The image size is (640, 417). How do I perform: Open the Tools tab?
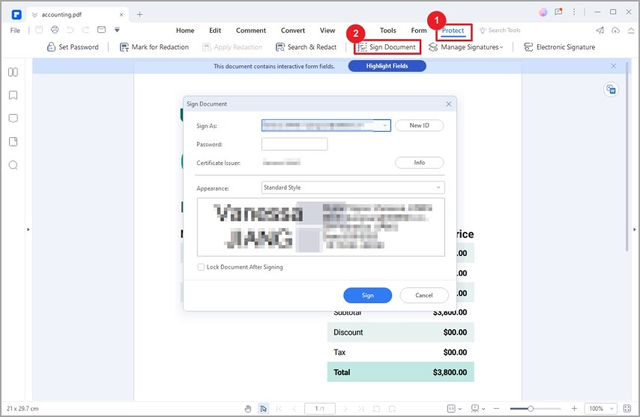[387, 30]
